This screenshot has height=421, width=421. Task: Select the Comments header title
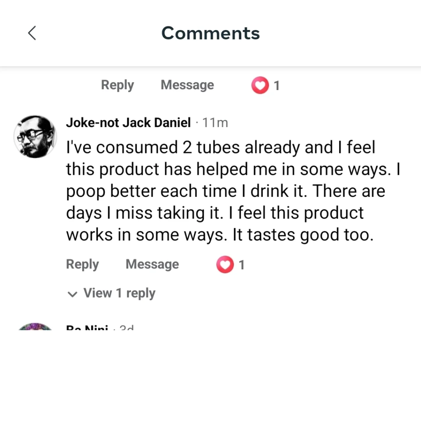[x=210, y=33]
